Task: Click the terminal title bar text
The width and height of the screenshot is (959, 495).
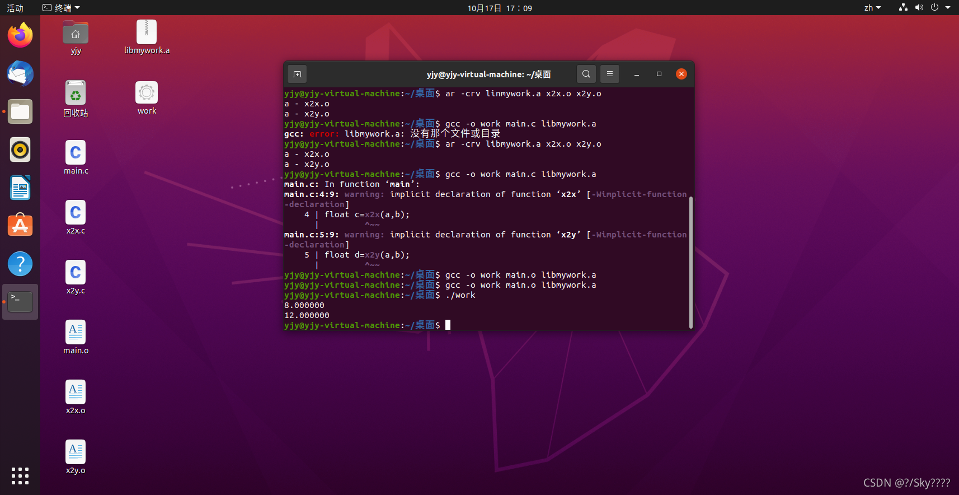Action: coord(488,74)
